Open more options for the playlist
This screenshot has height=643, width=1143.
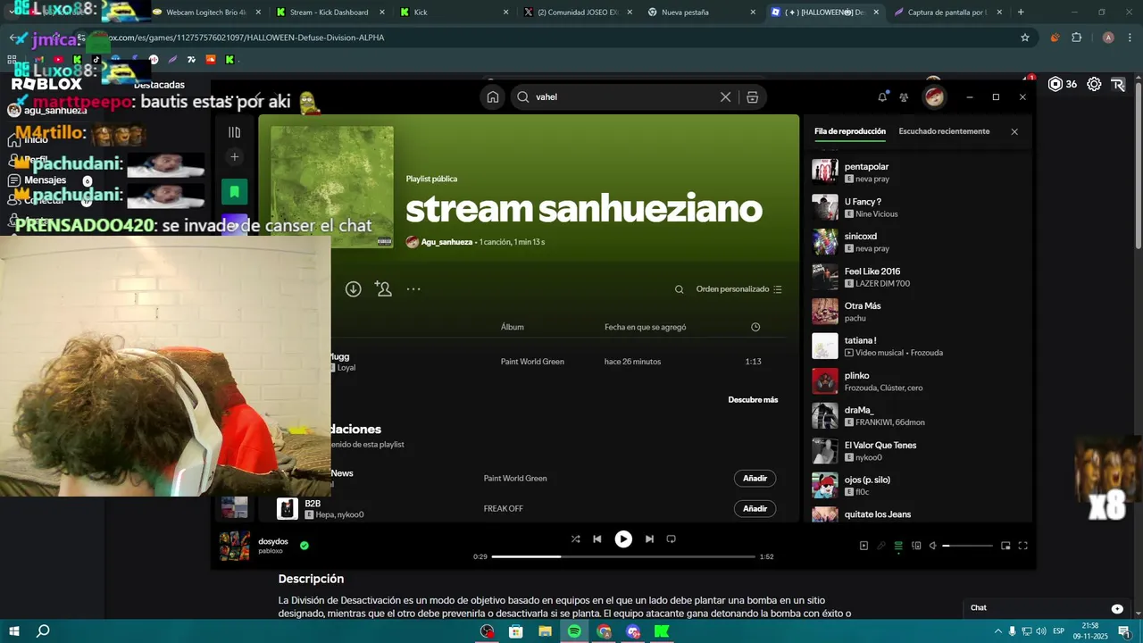tap(413, 289)
